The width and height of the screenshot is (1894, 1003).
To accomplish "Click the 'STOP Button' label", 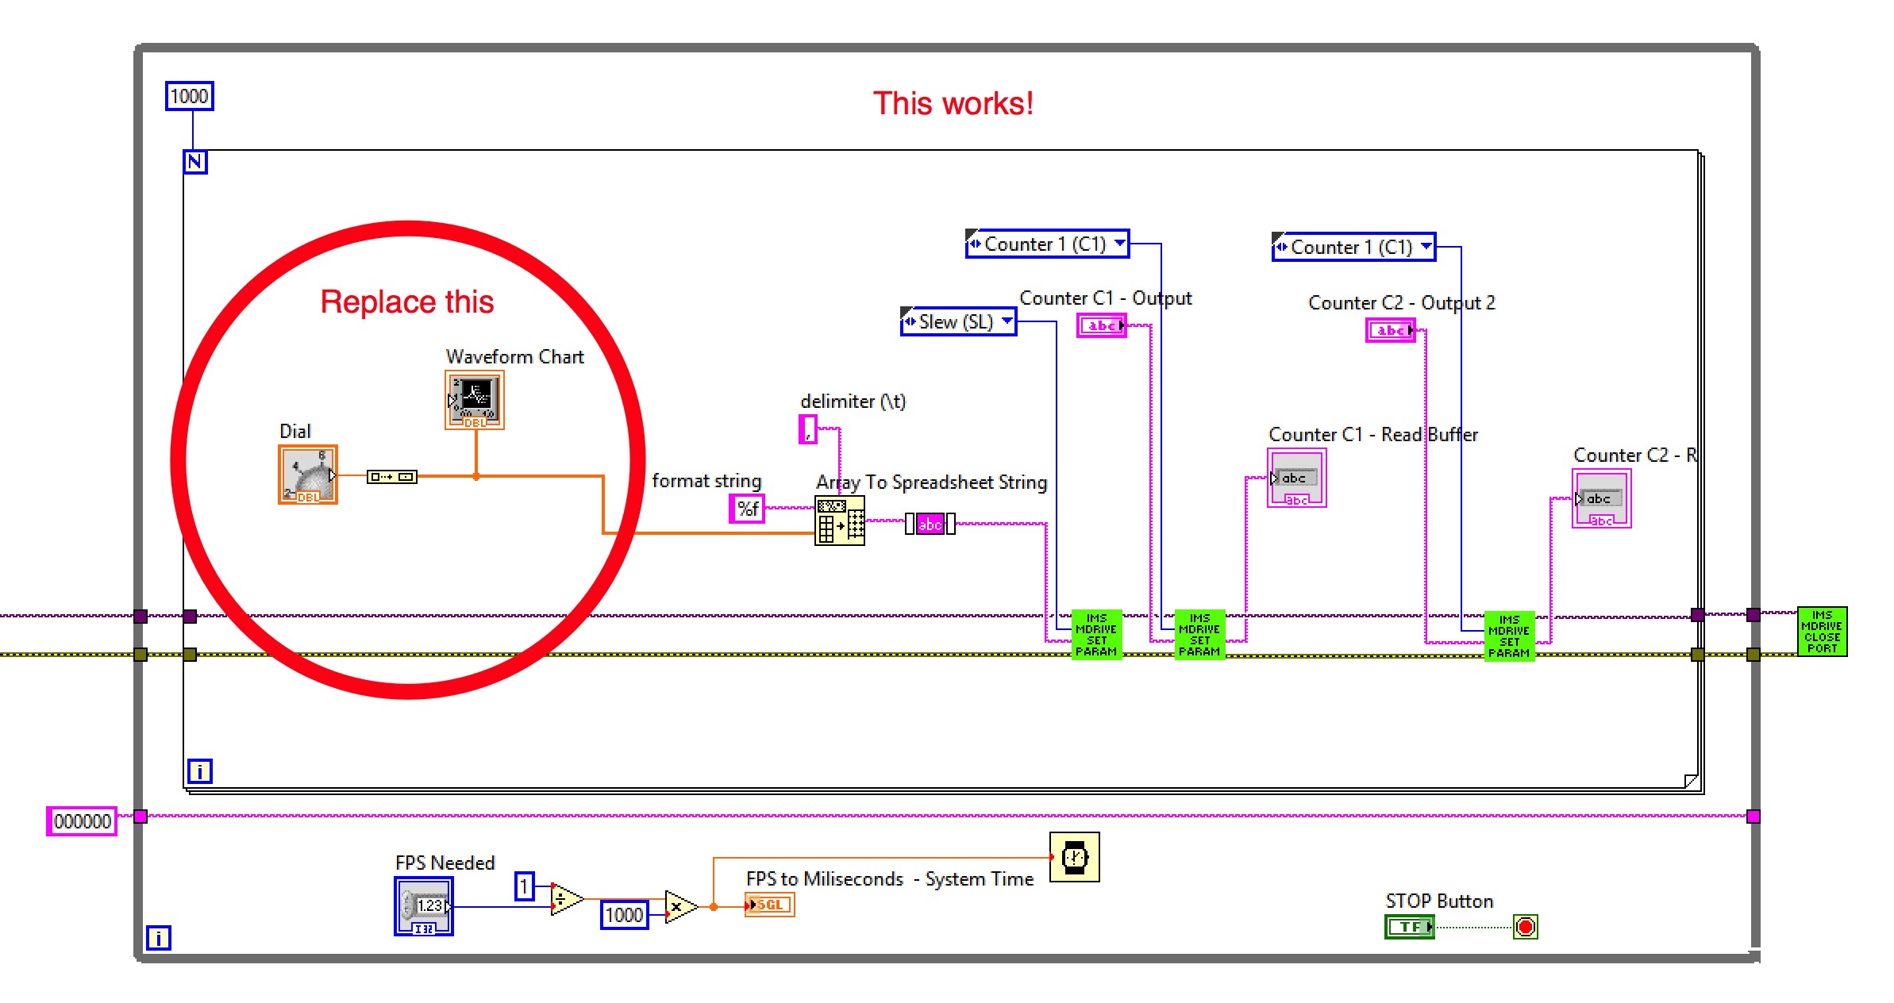I will pos(1439,901).
